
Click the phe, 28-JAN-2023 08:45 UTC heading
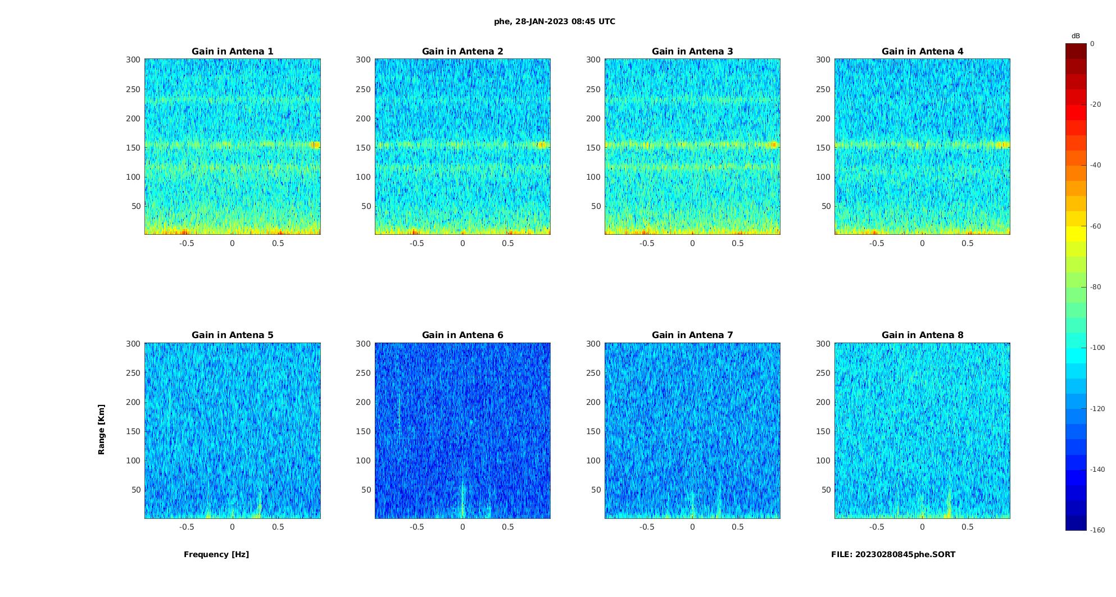pos(555,21)
